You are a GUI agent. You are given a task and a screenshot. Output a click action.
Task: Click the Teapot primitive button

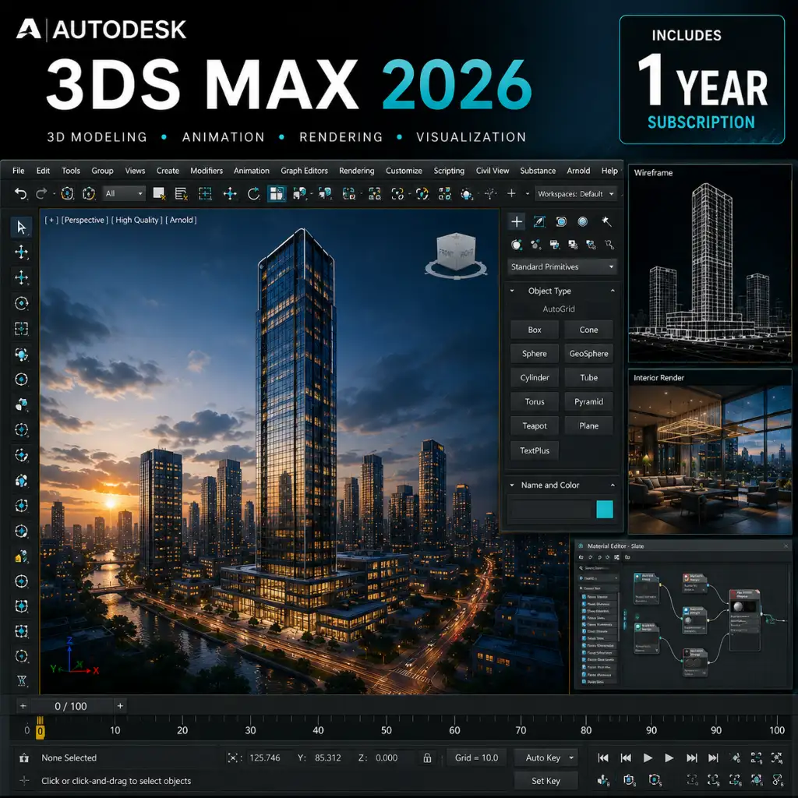(x=535, y=426)
